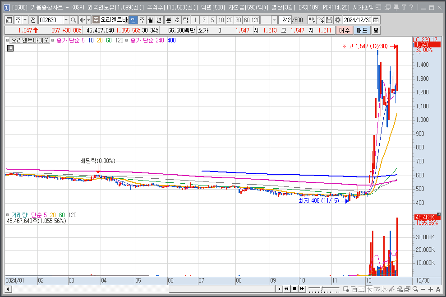Toggle the 거래량 volume indicator checkbox

[x=7, y=215]
